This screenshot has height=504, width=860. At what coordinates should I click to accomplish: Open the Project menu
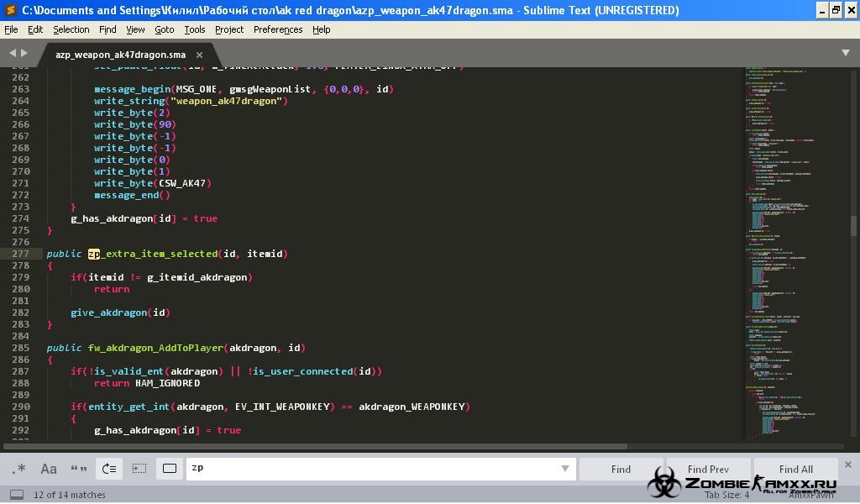click(x=229, y=29)
